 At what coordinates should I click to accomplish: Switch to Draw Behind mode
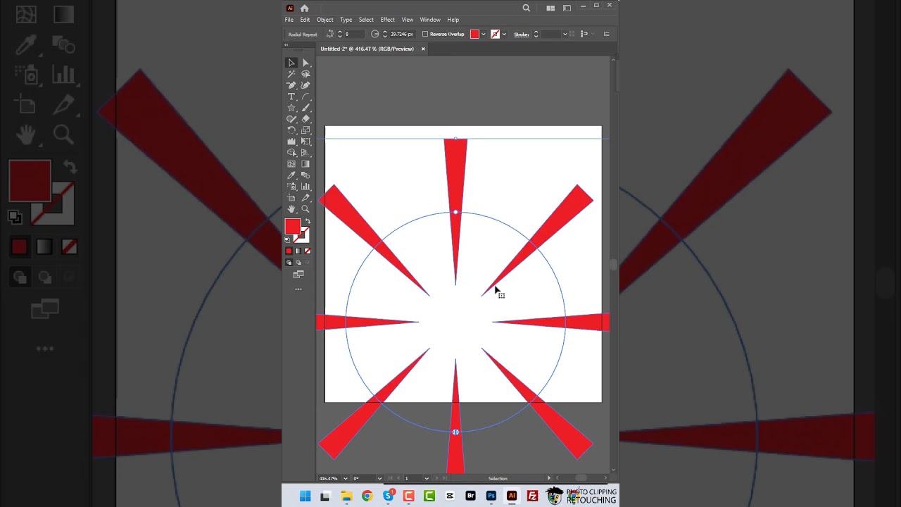(298, 262)
